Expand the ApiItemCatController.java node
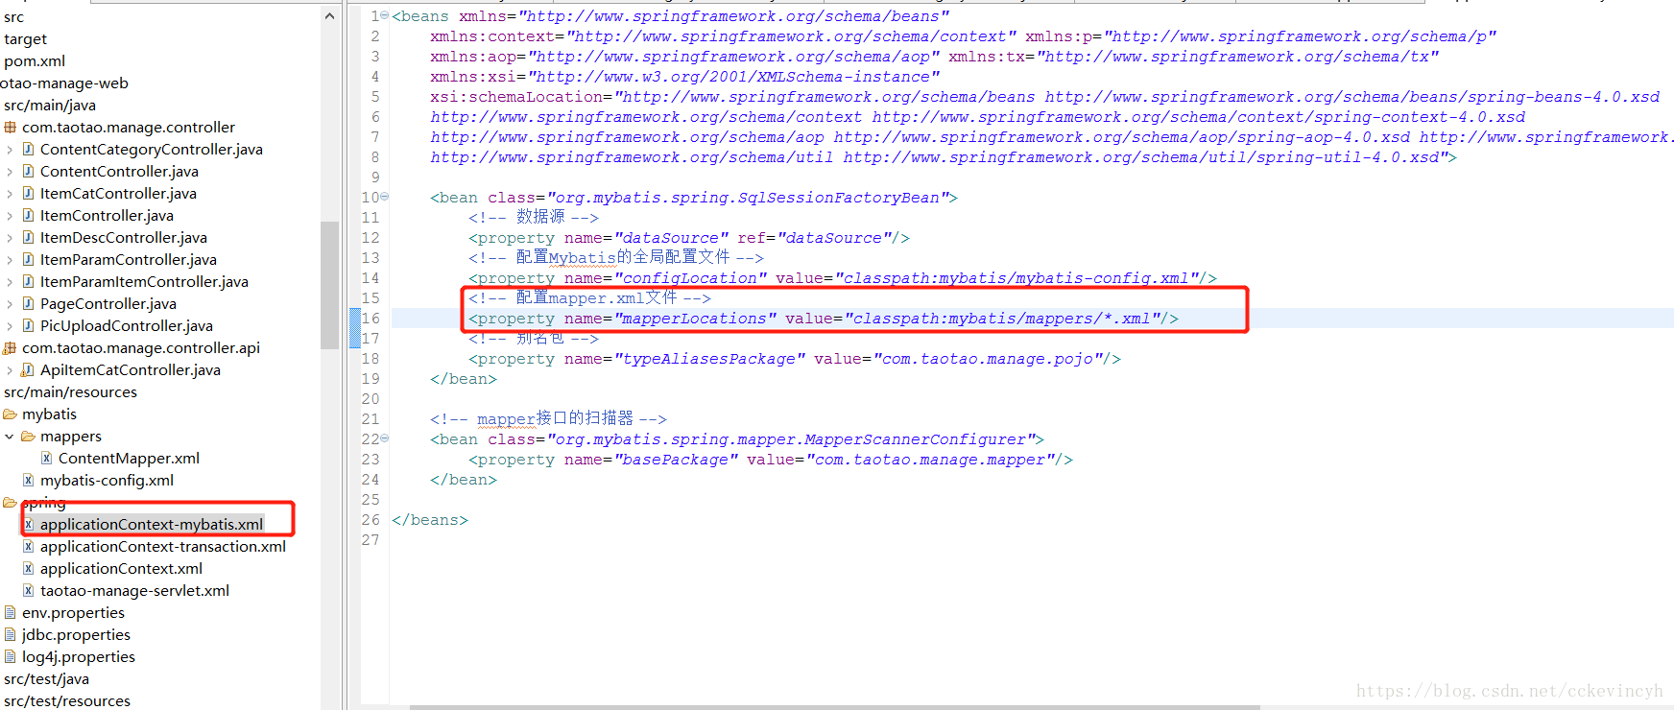This screenshot has width=1674, height=710. coord(10,370)
